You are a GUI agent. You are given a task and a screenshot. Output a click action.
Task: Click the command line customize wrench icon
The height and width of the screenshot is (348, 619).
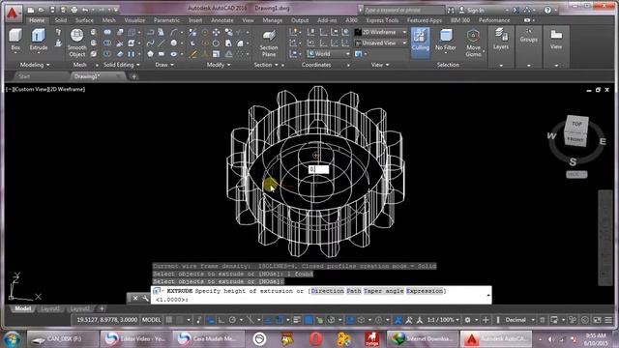click(x=145, y=299)
